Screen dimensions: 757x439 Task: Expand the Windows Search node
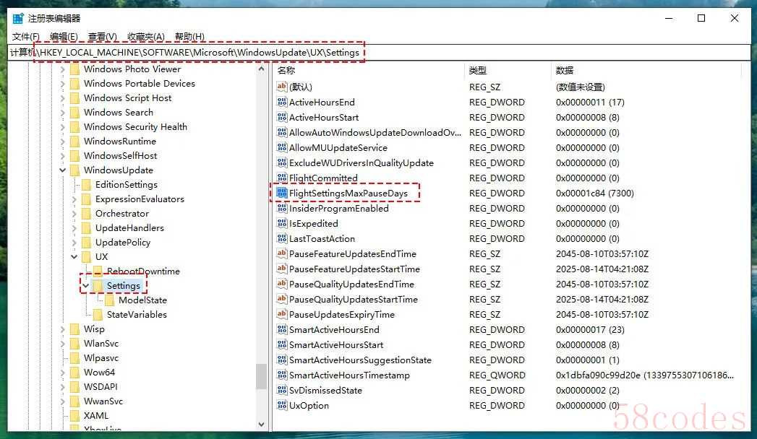(x=63, y=113)
